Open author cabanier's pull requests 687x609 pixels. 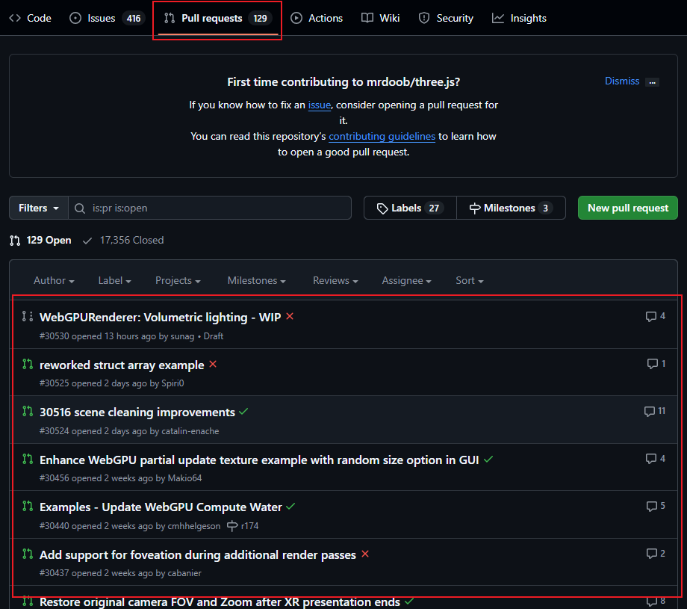tap(184, 573)
